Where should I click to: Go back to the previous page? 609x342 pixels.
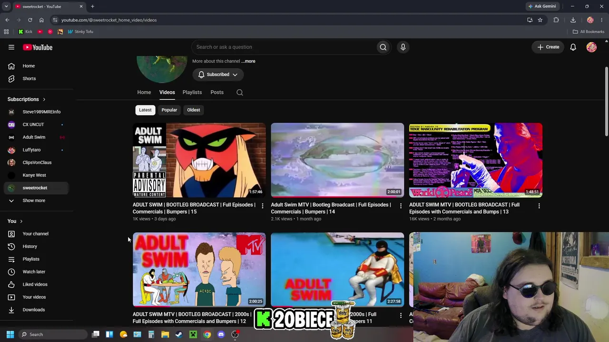coord(7,20)
